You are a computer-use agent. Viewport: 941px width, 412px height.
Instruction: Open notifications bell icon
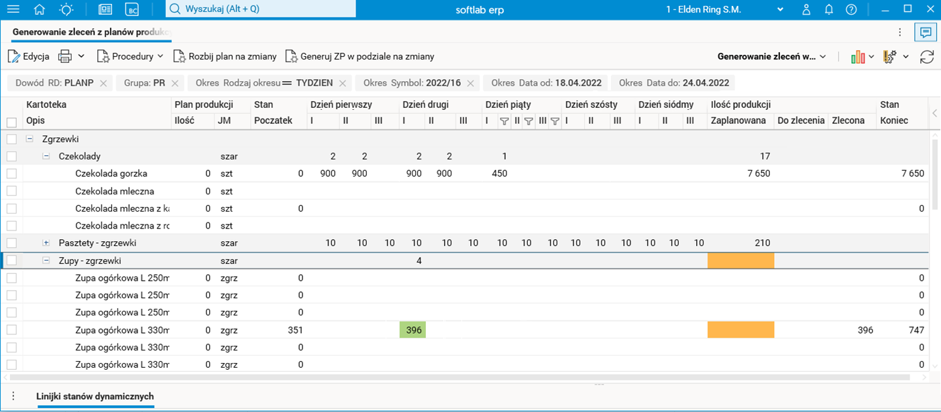pos(829,9)
